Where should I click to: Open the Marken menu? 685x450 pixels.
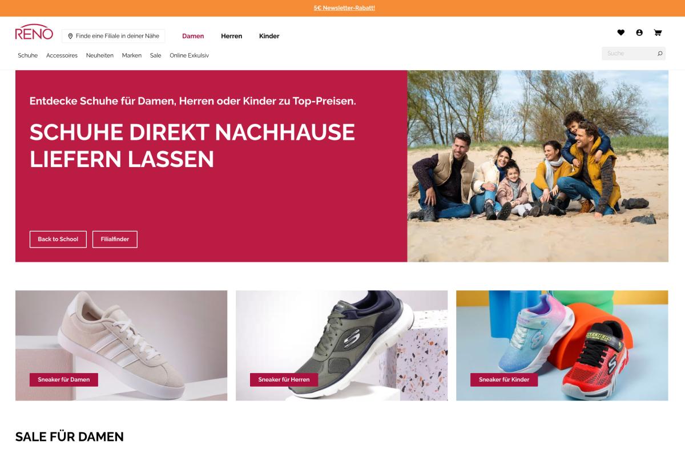[132, 55]
